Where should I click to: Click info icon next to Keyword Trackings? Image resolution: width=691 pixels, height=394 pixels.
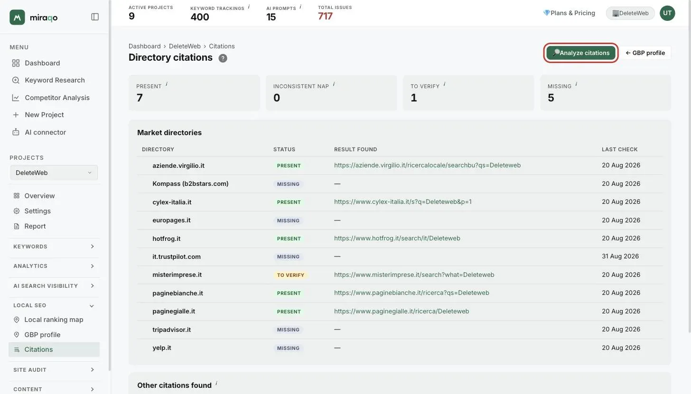249,7
